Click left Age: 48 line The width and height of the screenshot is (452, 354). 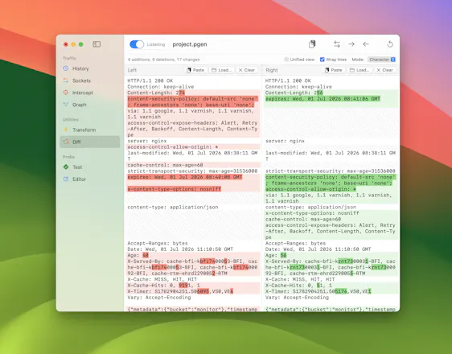[138, 255]
